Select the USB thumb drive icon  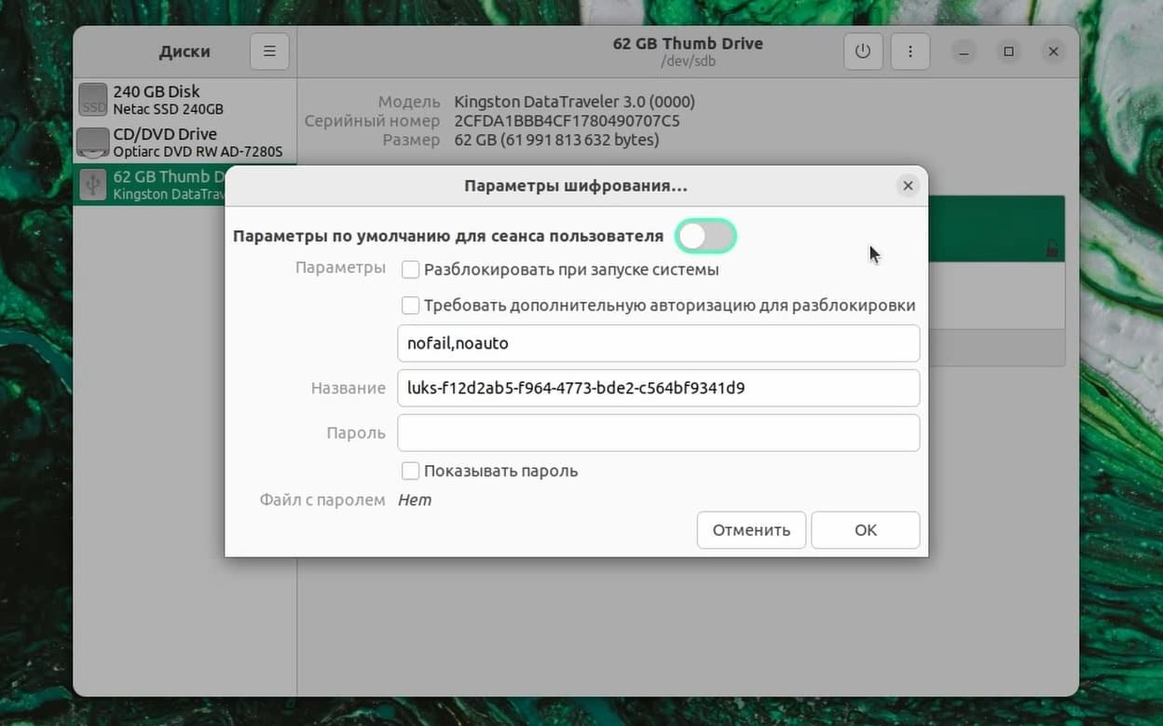93,185
